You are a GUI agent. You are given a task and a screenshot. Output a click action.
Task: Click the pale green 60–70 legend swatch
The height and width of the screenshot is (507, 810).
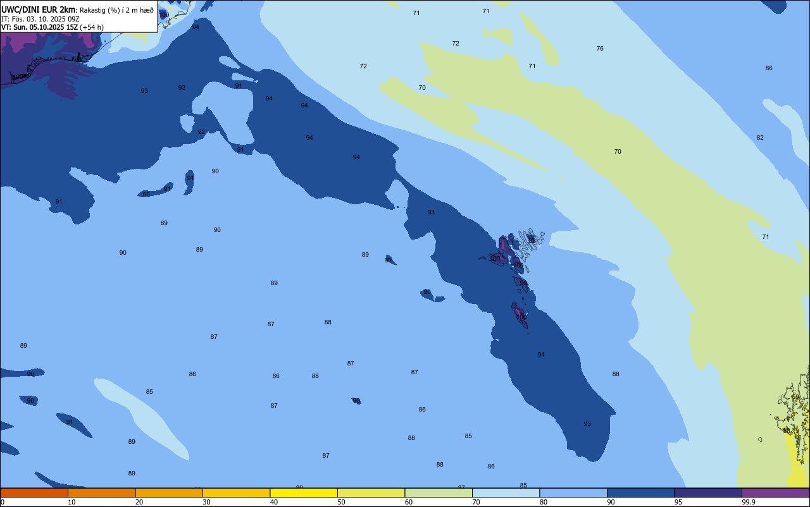439,492
